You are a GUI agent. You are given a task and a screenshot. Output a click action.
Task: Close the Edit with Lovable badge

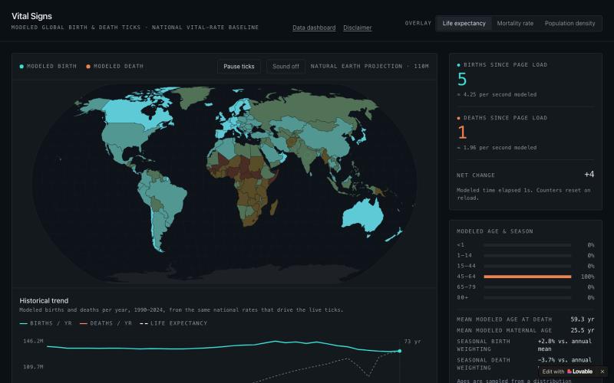click(x=602, y=372)
